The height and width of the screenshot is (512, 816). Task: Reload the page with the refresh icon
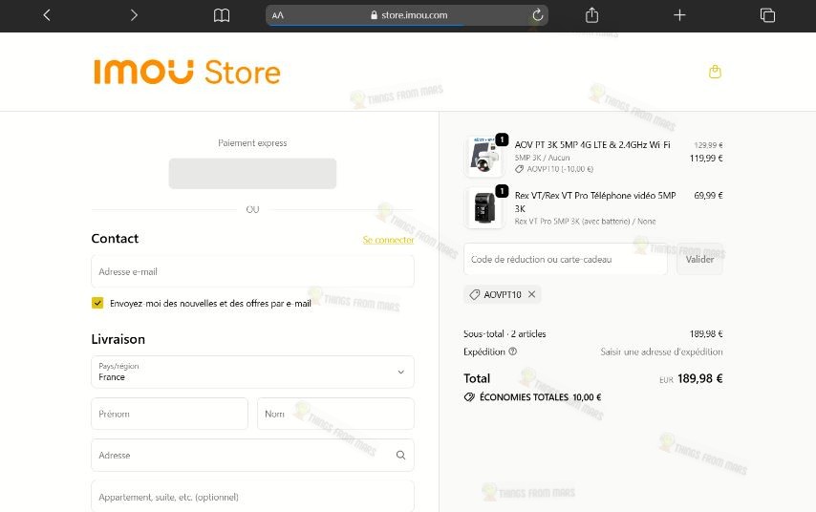538,15
